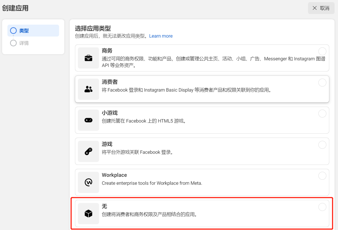Open the Learn more link
This screenshot has height=230, width=338.
pos(161,36)
